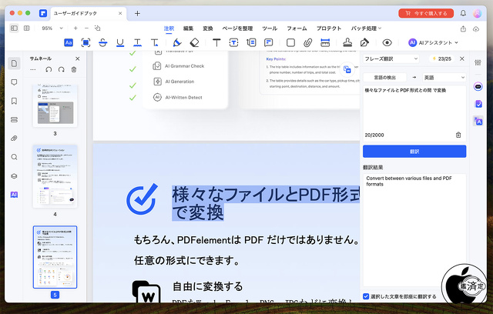Viewport: 493px width, 314px height.
Task: Clear translation input with trash icon
Action: point(458,135)
